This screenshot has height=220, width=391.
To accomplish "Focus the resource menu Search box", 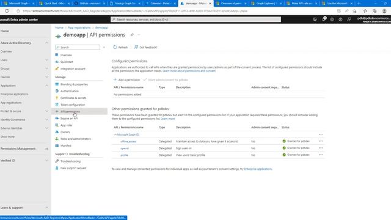I will tap(78, 48).
